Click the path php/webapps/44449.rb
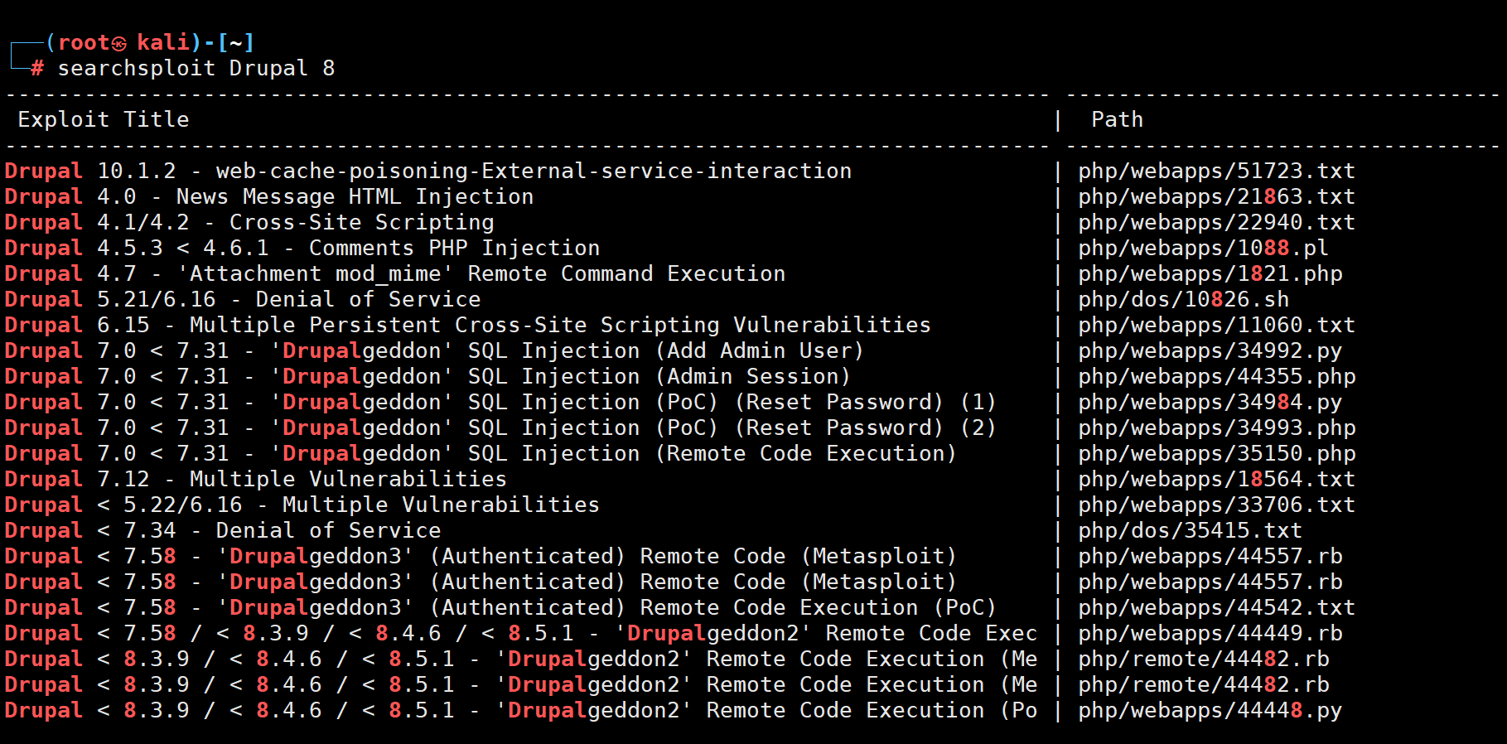This screenshot has height=744, width=1507. tap(1210, 634)
